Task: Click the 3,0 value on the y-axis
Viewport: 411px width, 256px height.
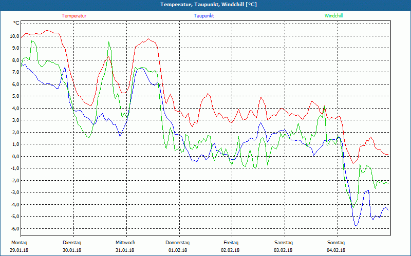Action: [15, 120]
